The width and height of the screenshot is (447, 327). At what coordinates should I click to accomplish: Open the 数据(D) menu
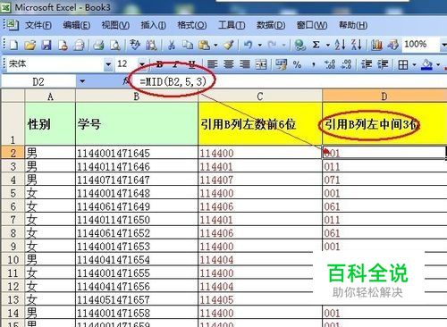[271, 25]
